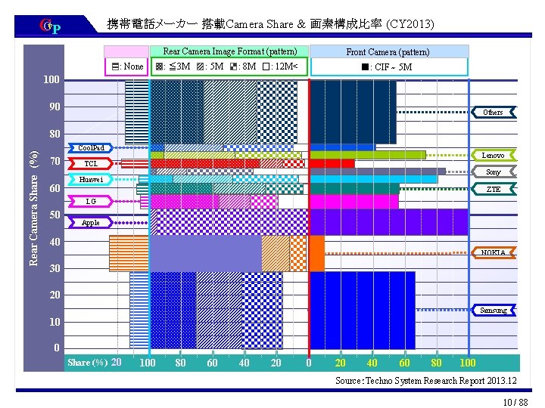Click the ZTE label tag
Image resolution: width=545 pixels, height=408 pixels.
point(494,189)
